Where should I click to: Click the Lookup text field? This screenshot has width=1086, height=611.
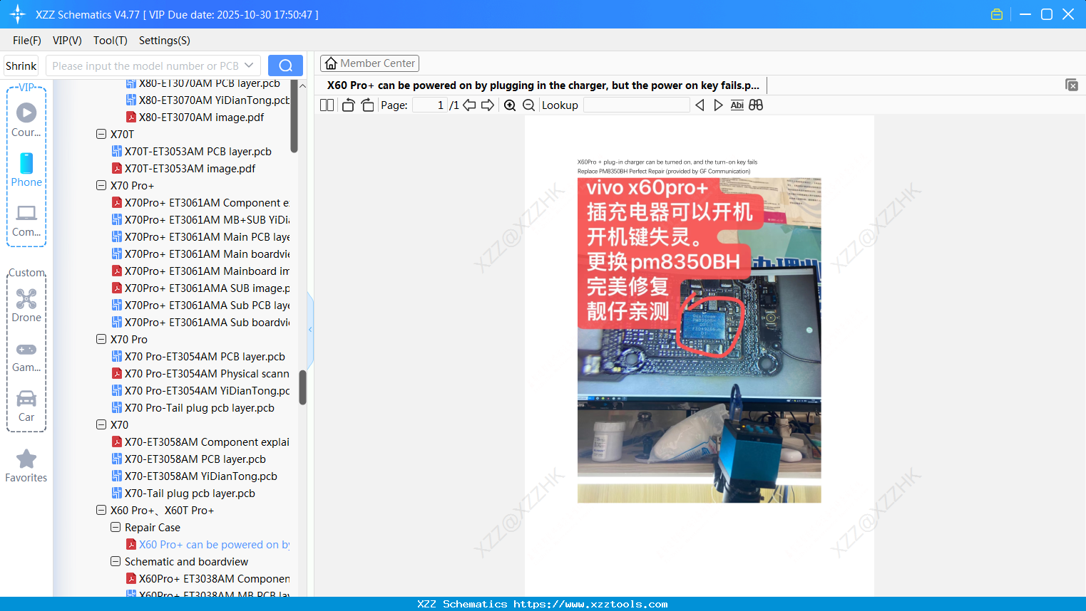click(637, 105)
